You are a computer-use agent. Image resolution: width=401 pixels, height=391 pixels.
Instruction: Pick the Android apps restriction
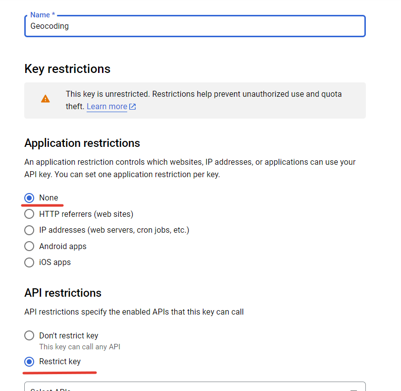pyautogui.click(x=29, y=246)
